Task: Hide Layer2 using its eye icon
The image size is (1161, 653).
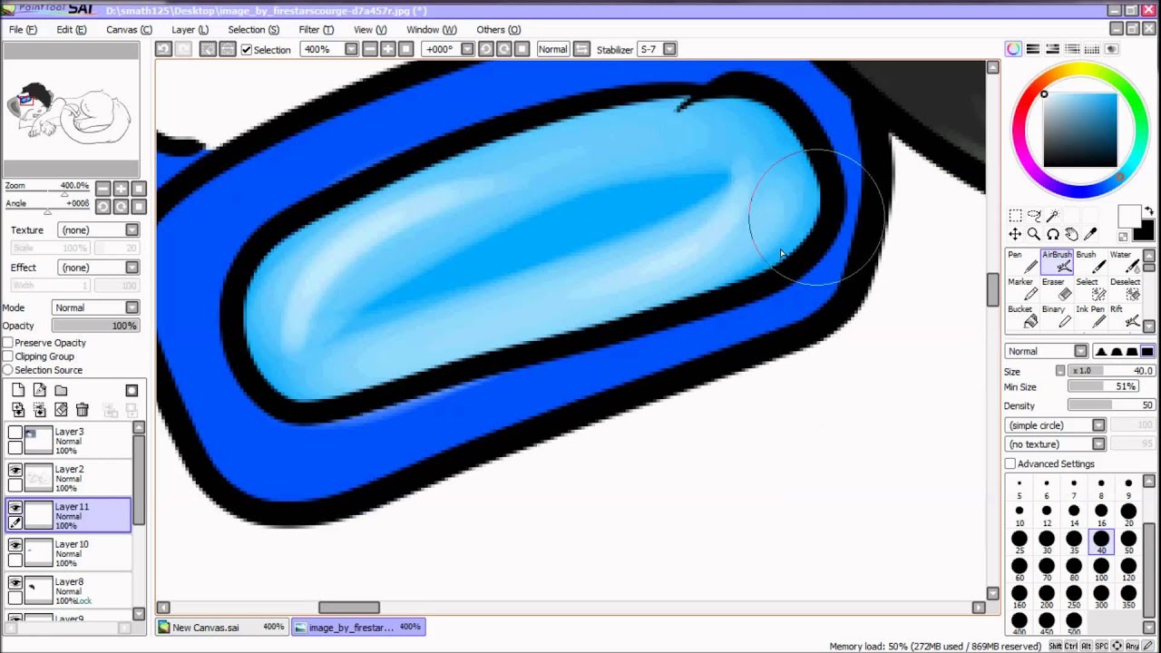Action: (x=15, y=470)
